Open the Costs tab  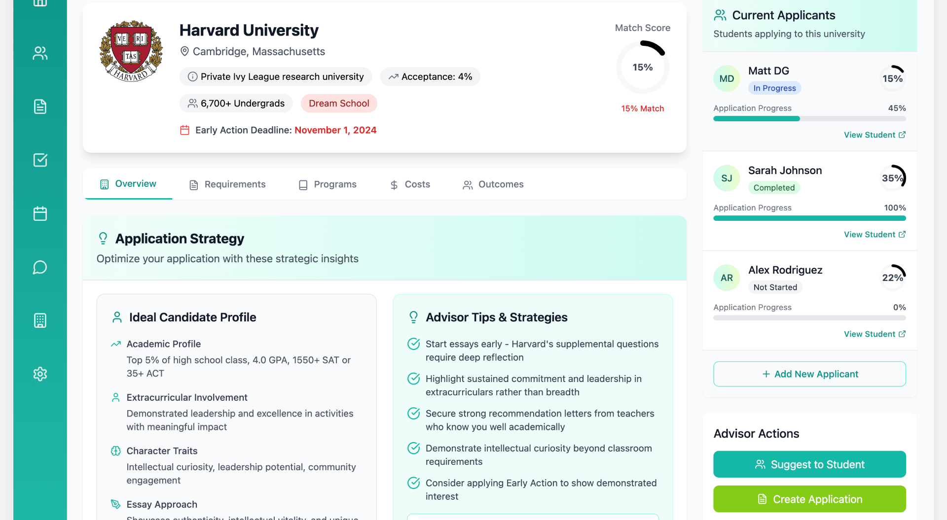pos(410,184)
